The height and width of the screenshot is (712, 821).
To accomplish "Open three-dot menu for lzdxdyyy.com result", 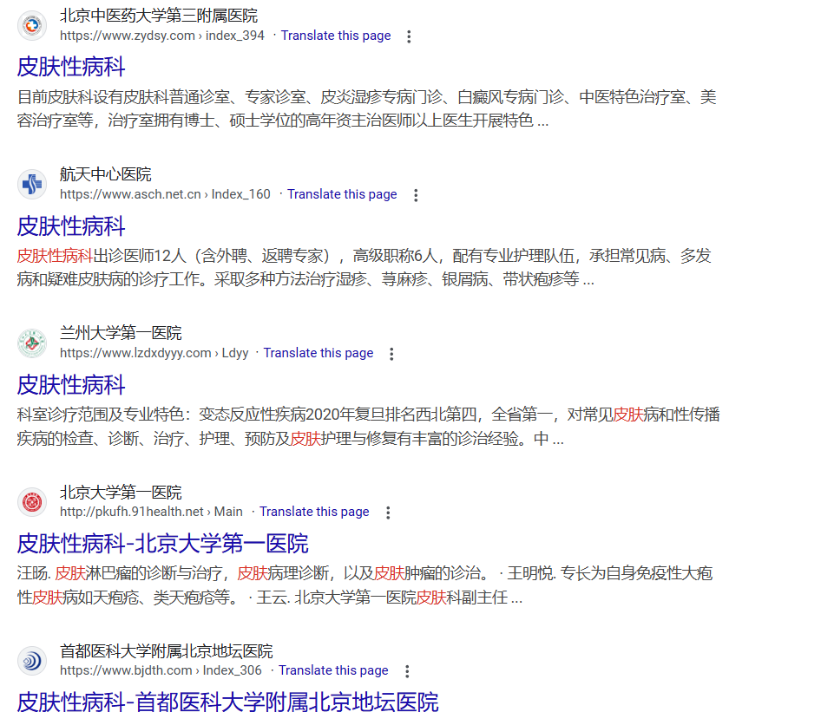I will [391, 354].
